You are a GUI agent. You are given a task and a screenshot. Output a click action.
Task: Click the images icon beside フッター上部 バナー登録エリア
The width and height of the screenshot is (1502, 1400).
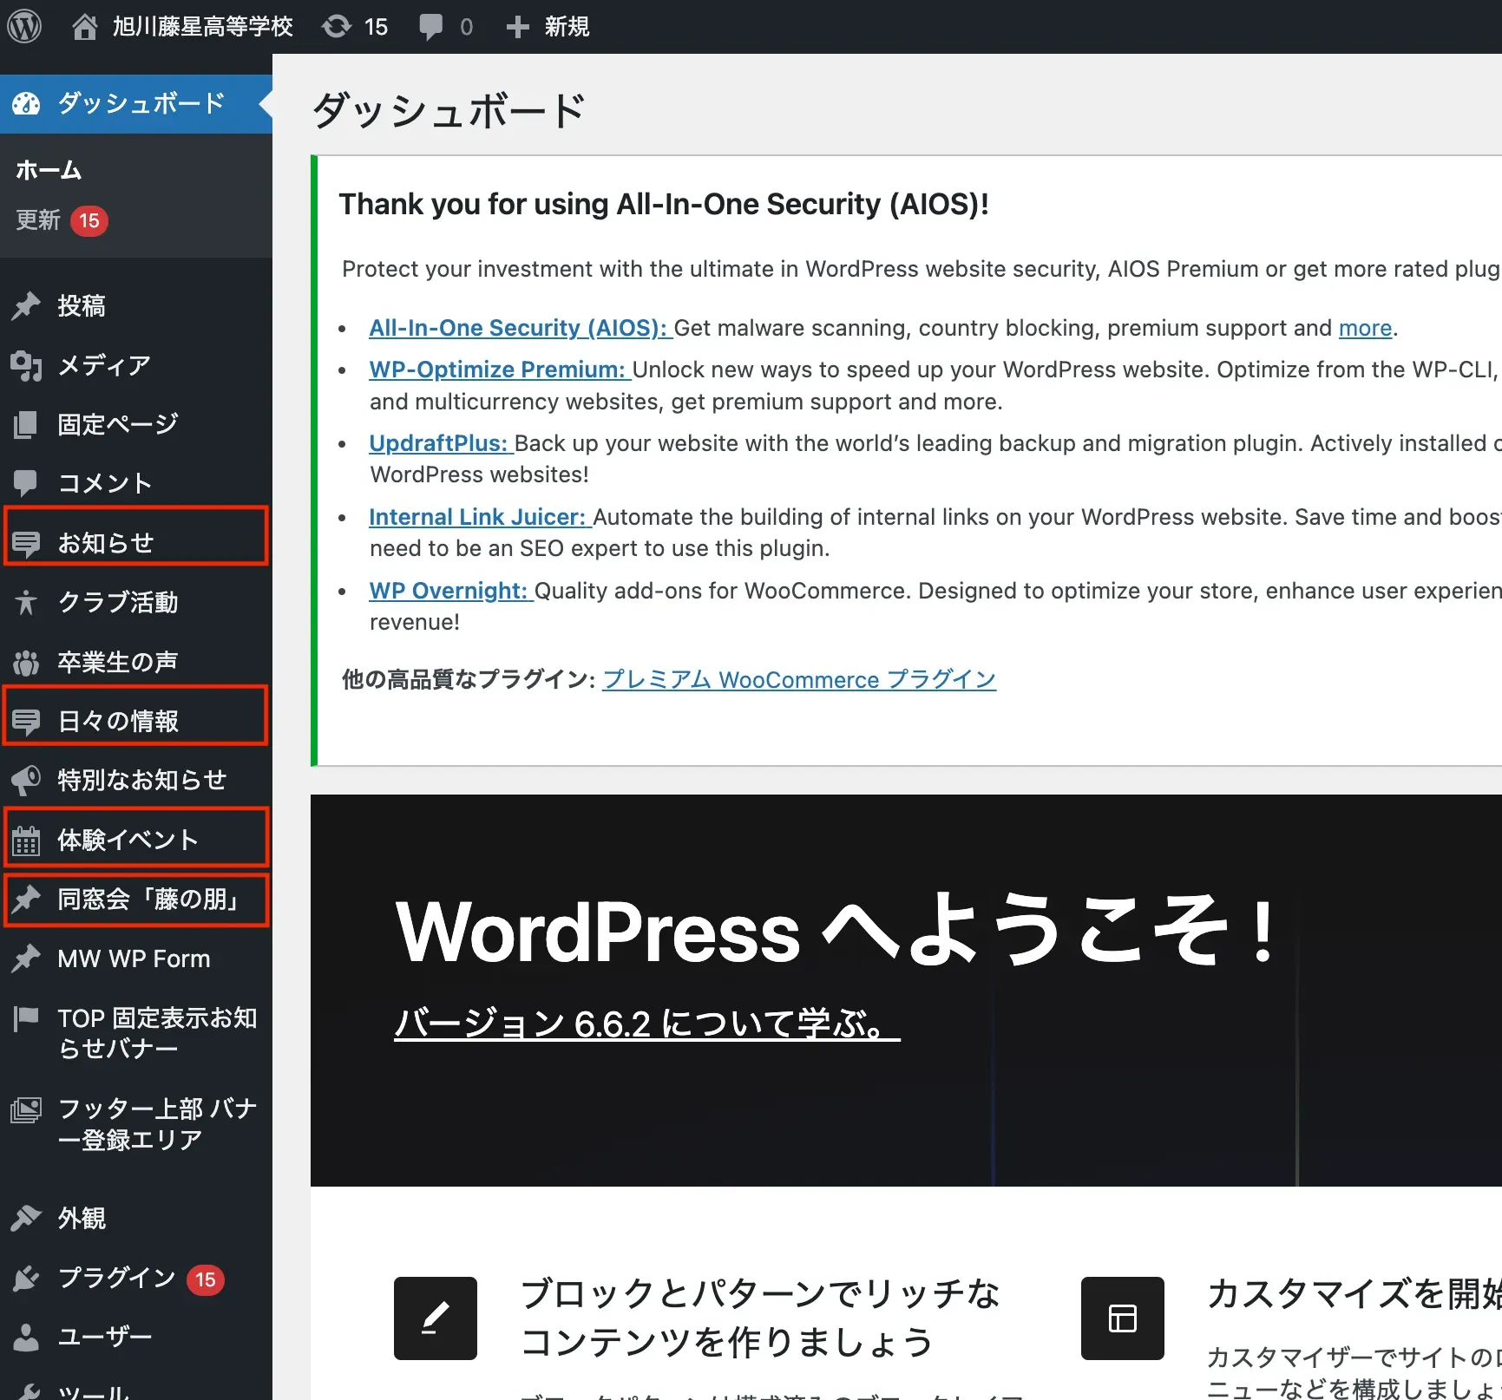click(x=26, y=1109)
